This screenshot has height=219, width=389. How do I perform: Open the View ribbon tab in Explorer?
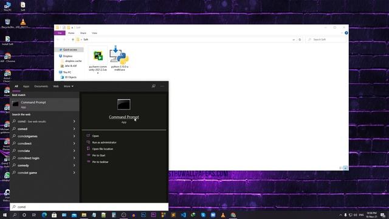pos(95,33)
